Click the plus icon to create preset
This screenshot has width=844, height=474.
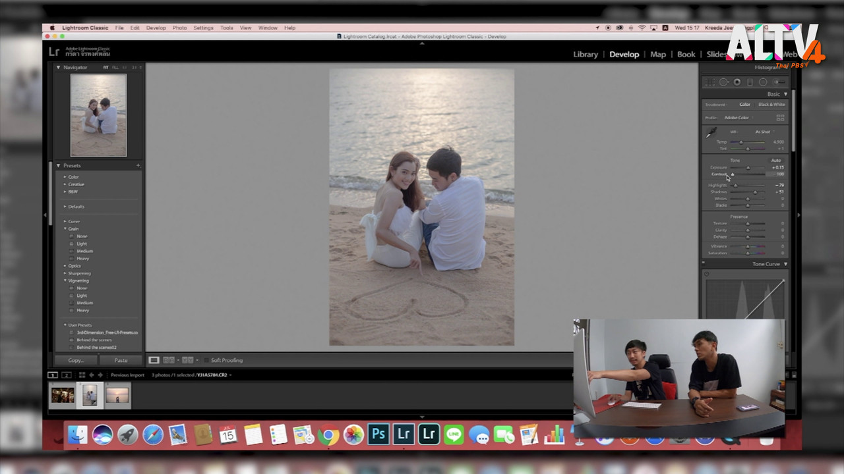138,165
